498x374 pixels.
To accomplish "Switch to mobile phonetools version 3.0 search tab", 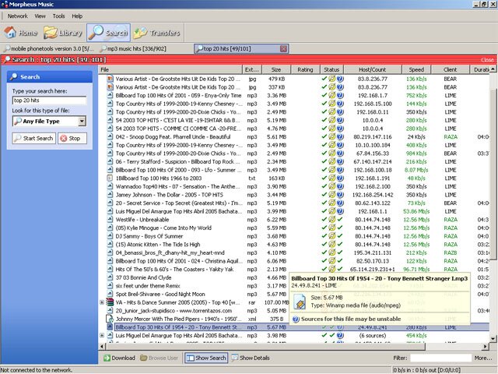I will pyautogui.click(x=48, y=48).
